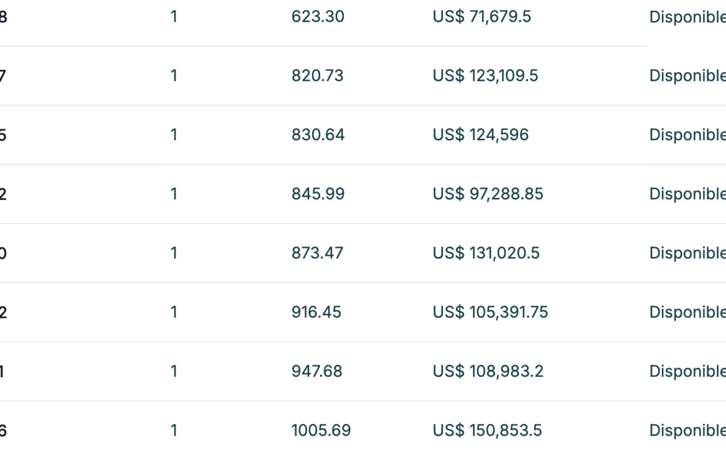
Task: Click Disponible status in the 845.99 row
Action: coord(687,194)
